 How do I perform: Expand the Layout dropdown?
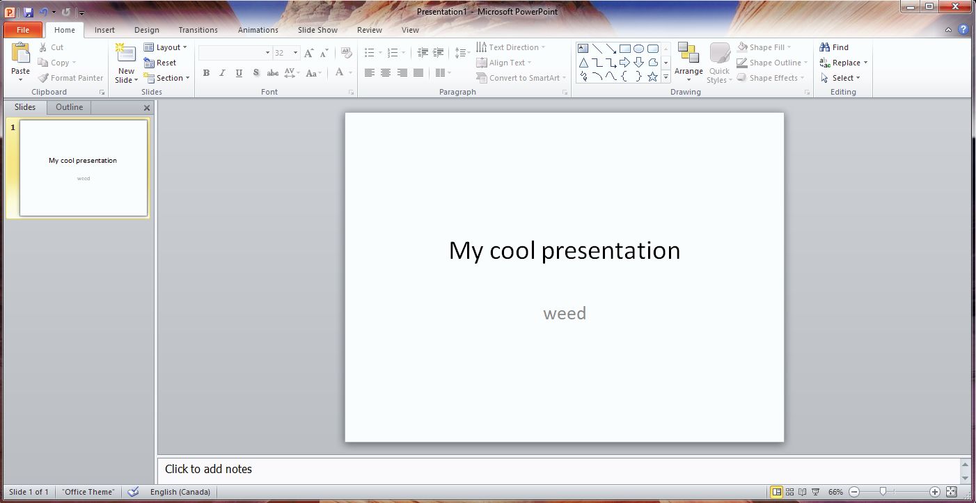[166, 47]
